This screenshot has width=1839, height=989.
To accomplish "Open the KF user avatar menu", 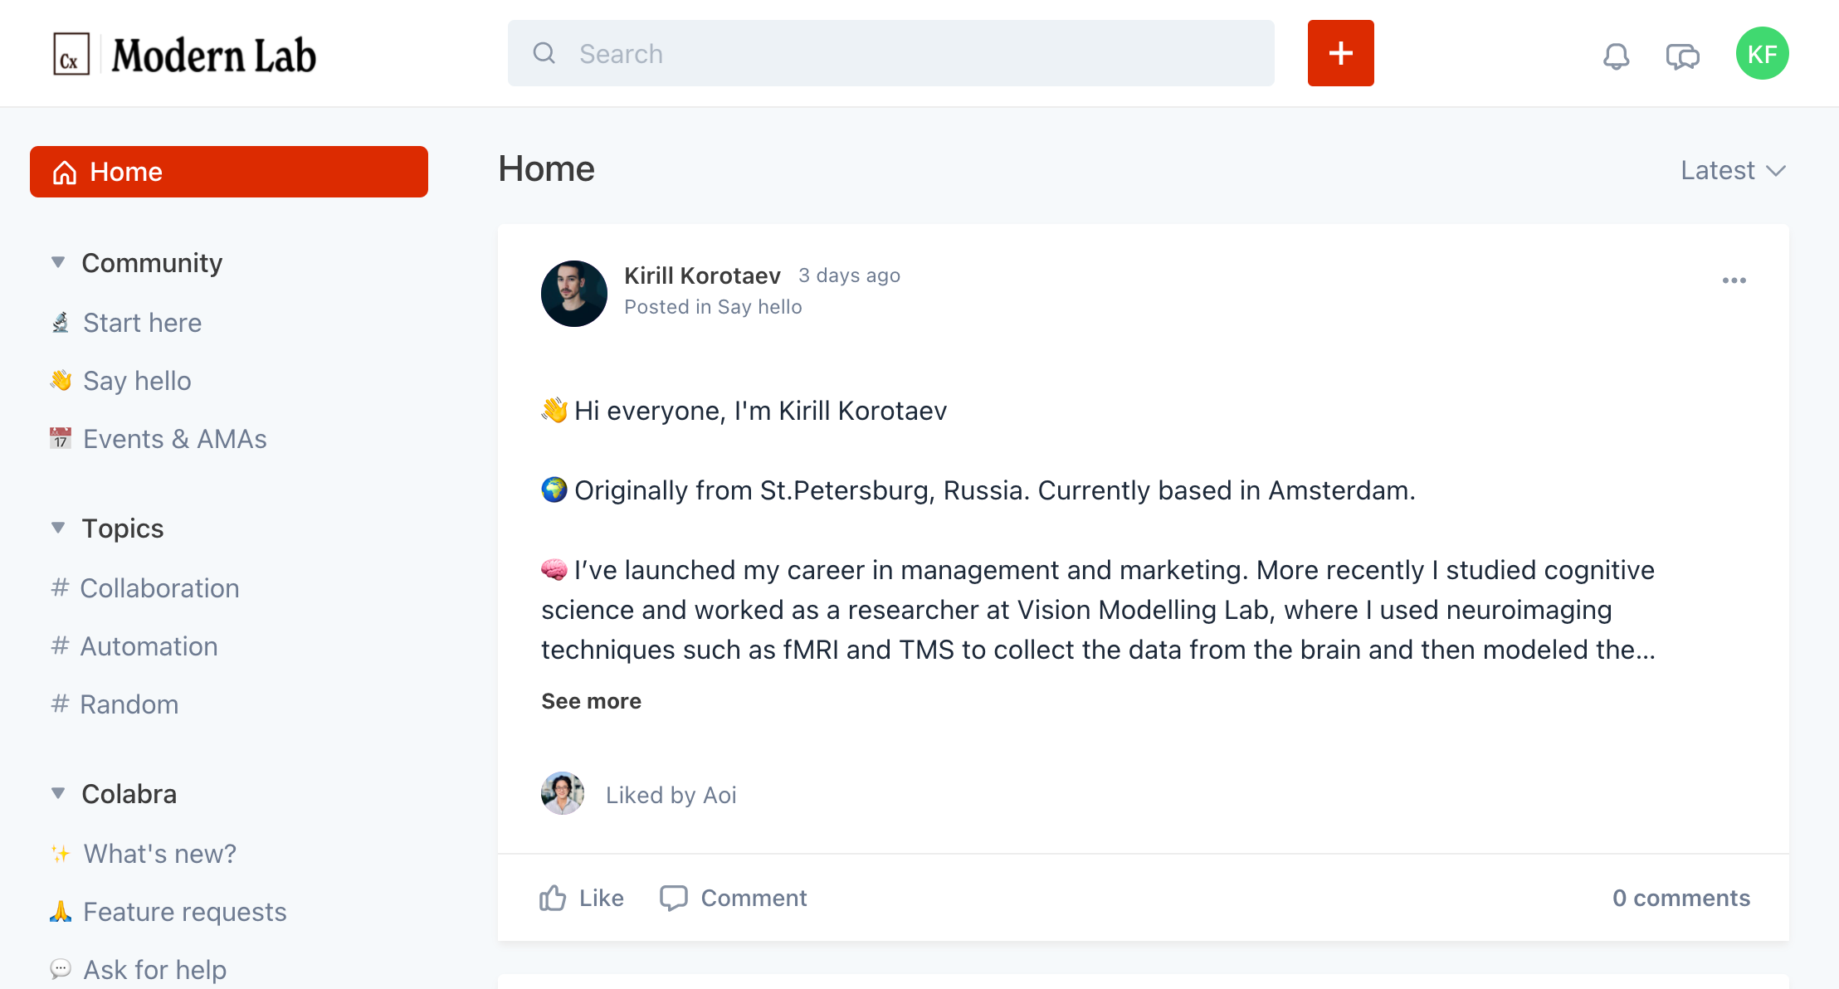I will [x=1762, y=54].
